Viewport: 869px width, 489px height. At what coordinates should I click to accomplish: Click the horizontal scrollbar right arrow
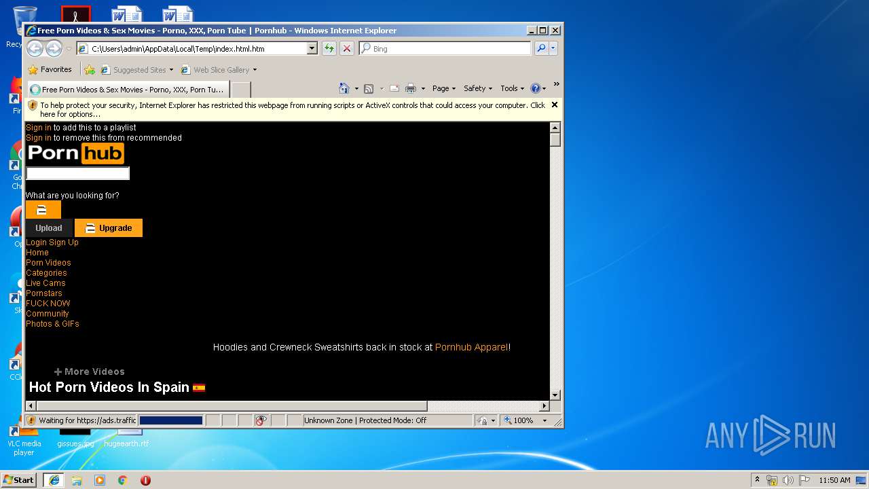(544, 406)
